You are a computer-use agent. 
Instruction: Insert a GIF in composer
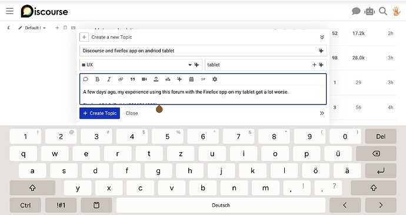(x=203, y=79)
